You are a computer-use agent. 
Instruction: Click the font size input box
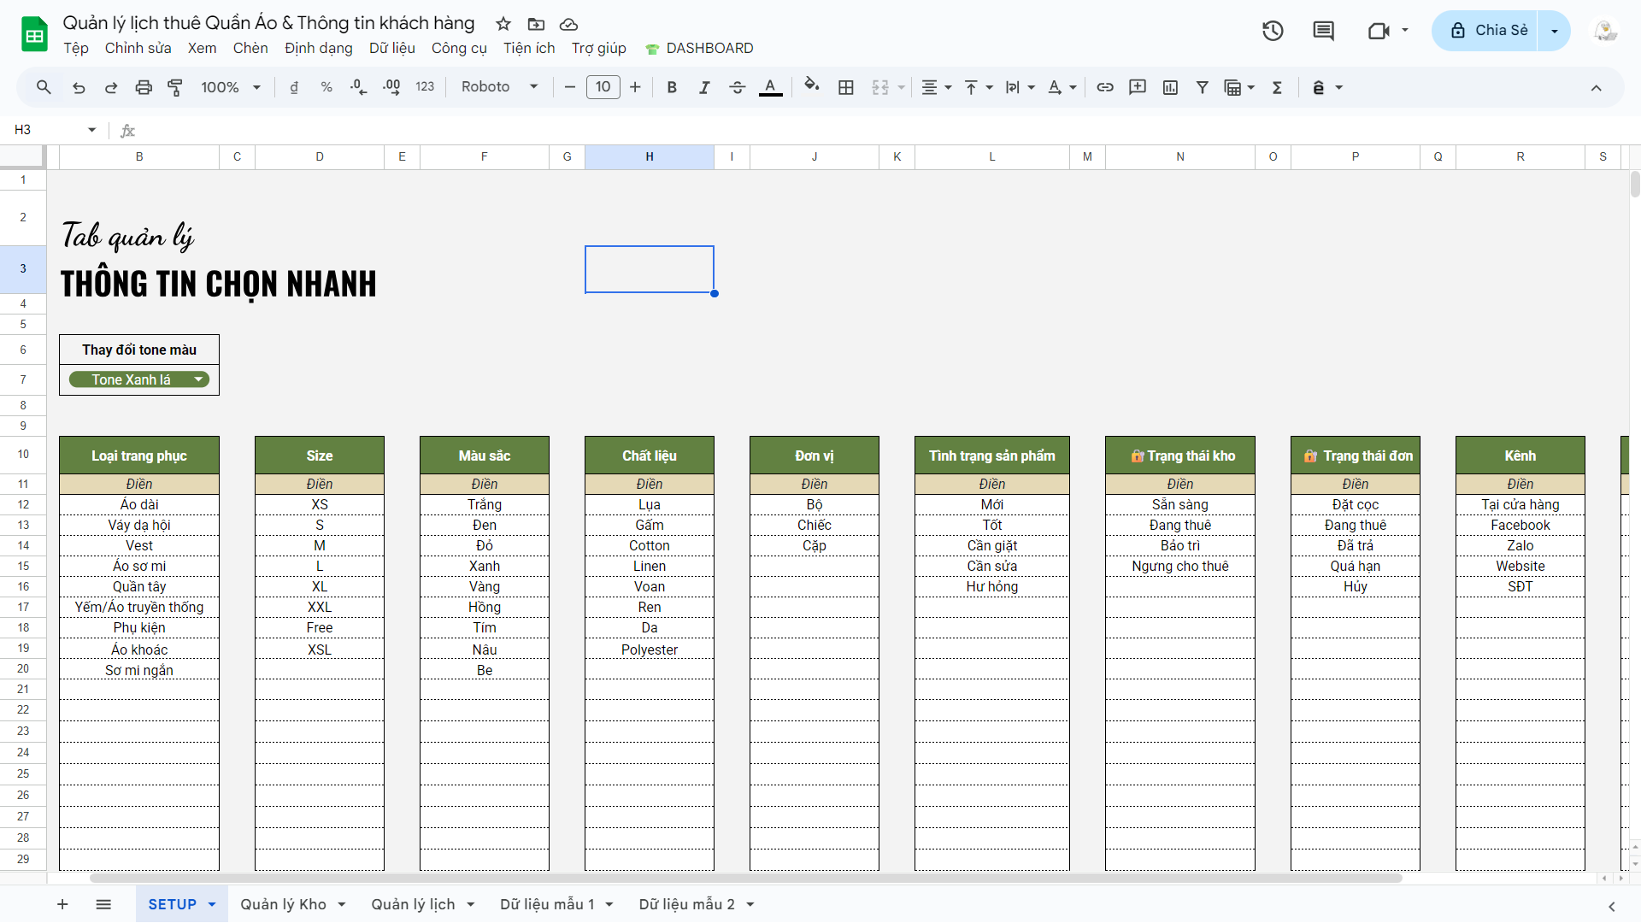point(603,87)
